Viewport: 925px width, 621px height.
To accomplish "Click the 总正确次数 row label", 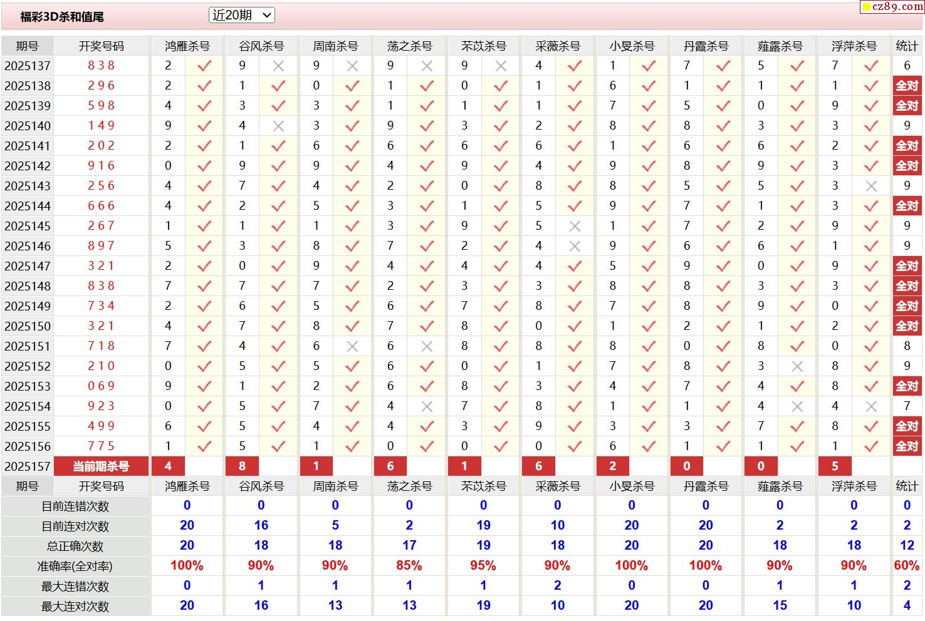I will pos(75,546).
